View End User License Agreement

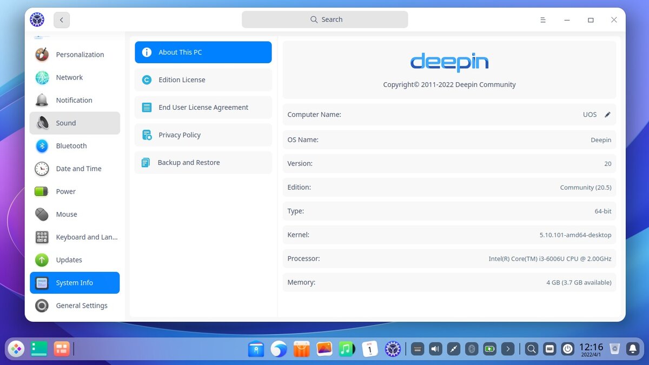(203, 108)
